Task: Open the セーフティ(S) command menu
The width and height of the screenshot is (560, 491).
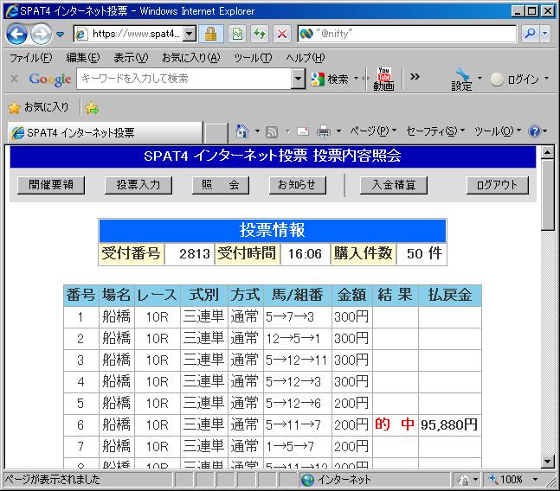Action: click(x=435, y=131)
